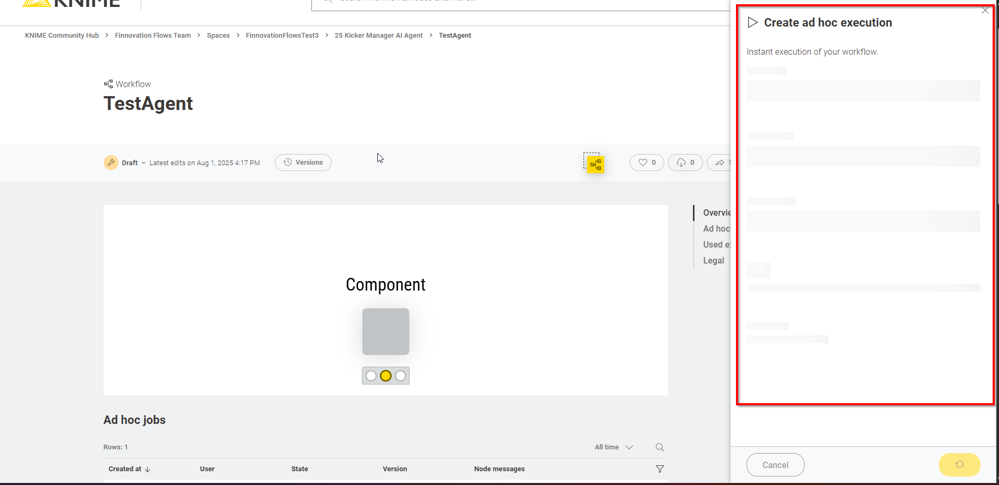Close the Create ad hoc execution panel
999x485 pixels.
pos(985,10)
